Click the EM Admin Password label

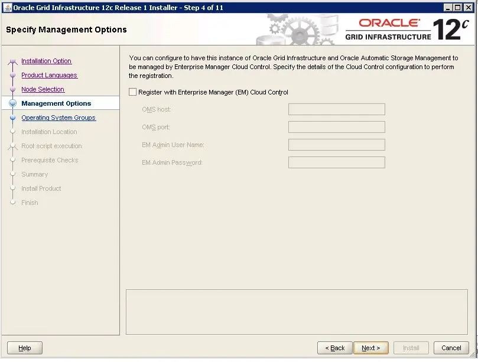pyautogui.click(x=173, y=162)
